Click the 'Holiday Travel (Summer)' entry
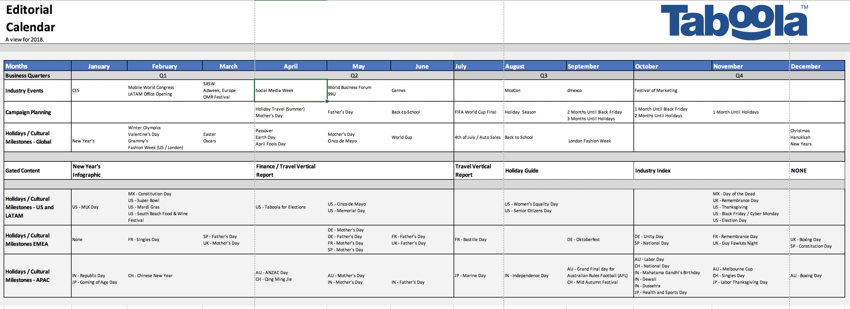Image resolution: width=850 pixels, height=309 pixels. (280, 109)
